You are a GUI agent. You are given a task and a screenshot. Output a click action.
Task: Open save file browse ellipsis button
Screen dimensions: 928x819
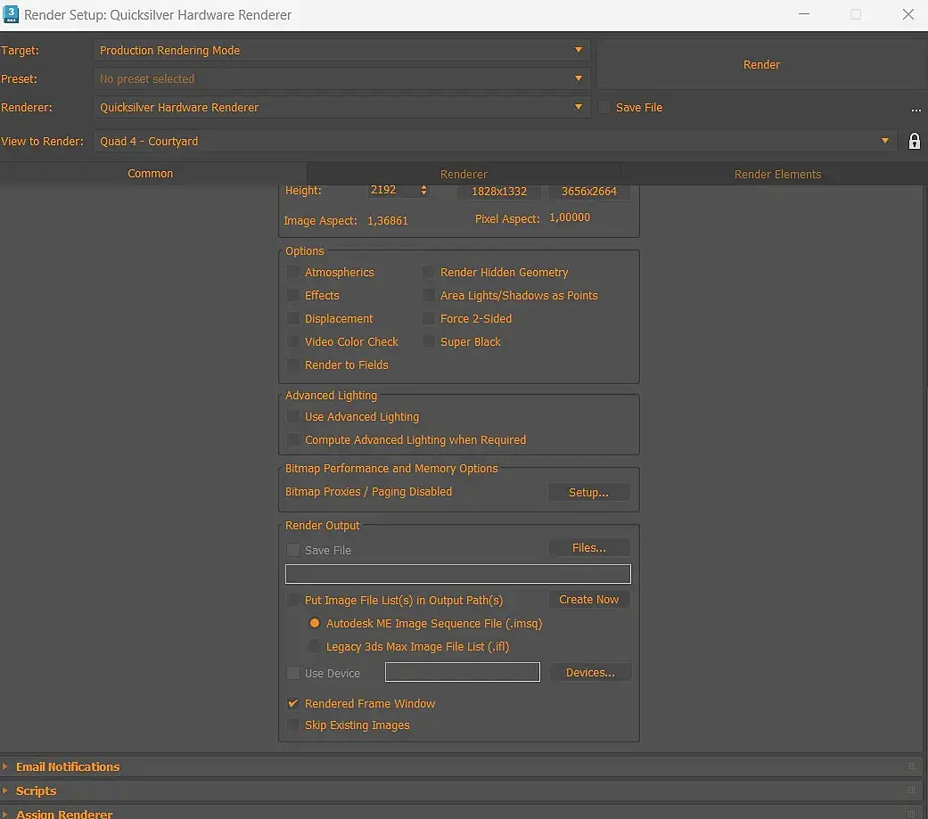(x=916, y=110)
